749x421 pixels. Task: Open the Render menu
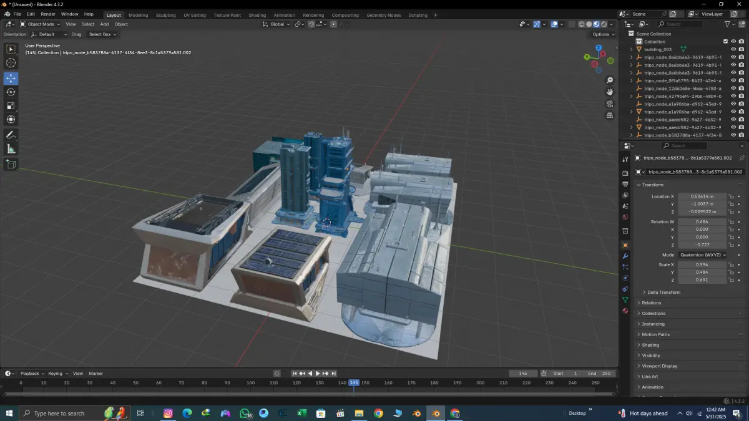(x=48, y=14)
